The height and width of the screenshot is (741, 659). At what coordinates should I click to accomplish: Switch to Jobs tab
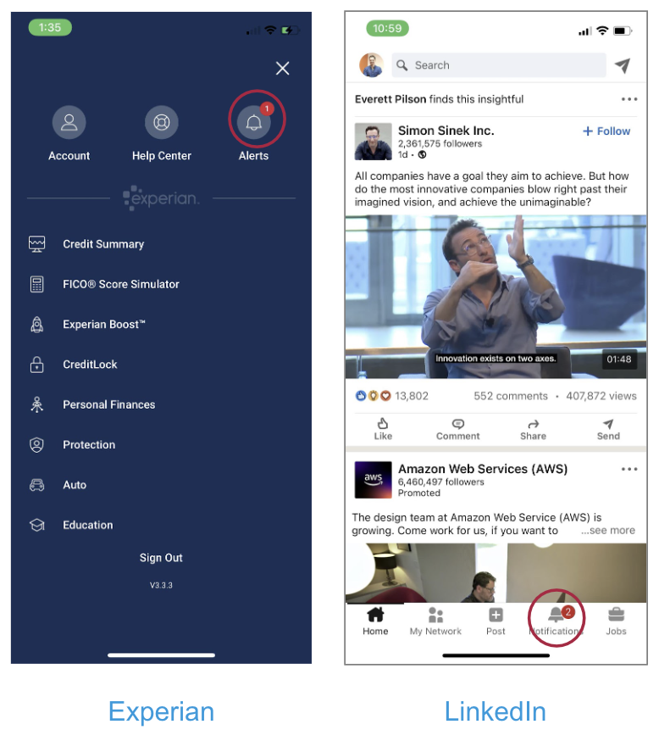[616, 621]
